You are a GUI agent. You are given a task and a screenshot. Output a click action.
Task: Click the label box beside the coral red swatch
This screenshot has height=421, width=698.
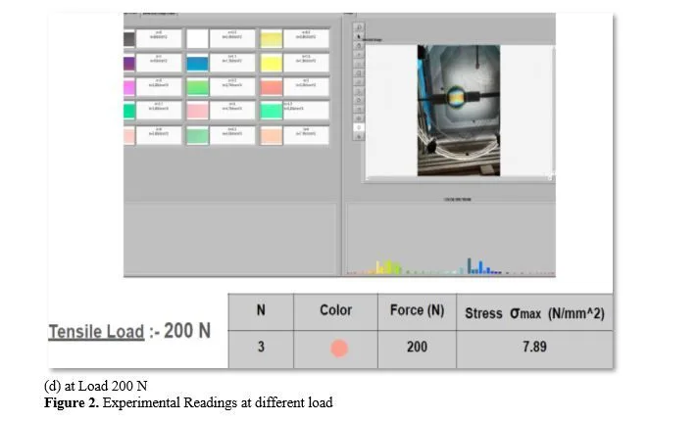pyautogui.click(x=306, y=87)
